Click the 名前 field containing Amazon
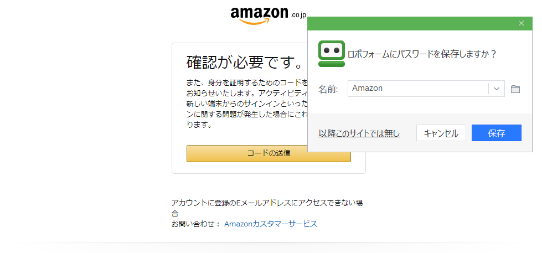The width and height of the screenshot is (542, 253). [418, 89]
